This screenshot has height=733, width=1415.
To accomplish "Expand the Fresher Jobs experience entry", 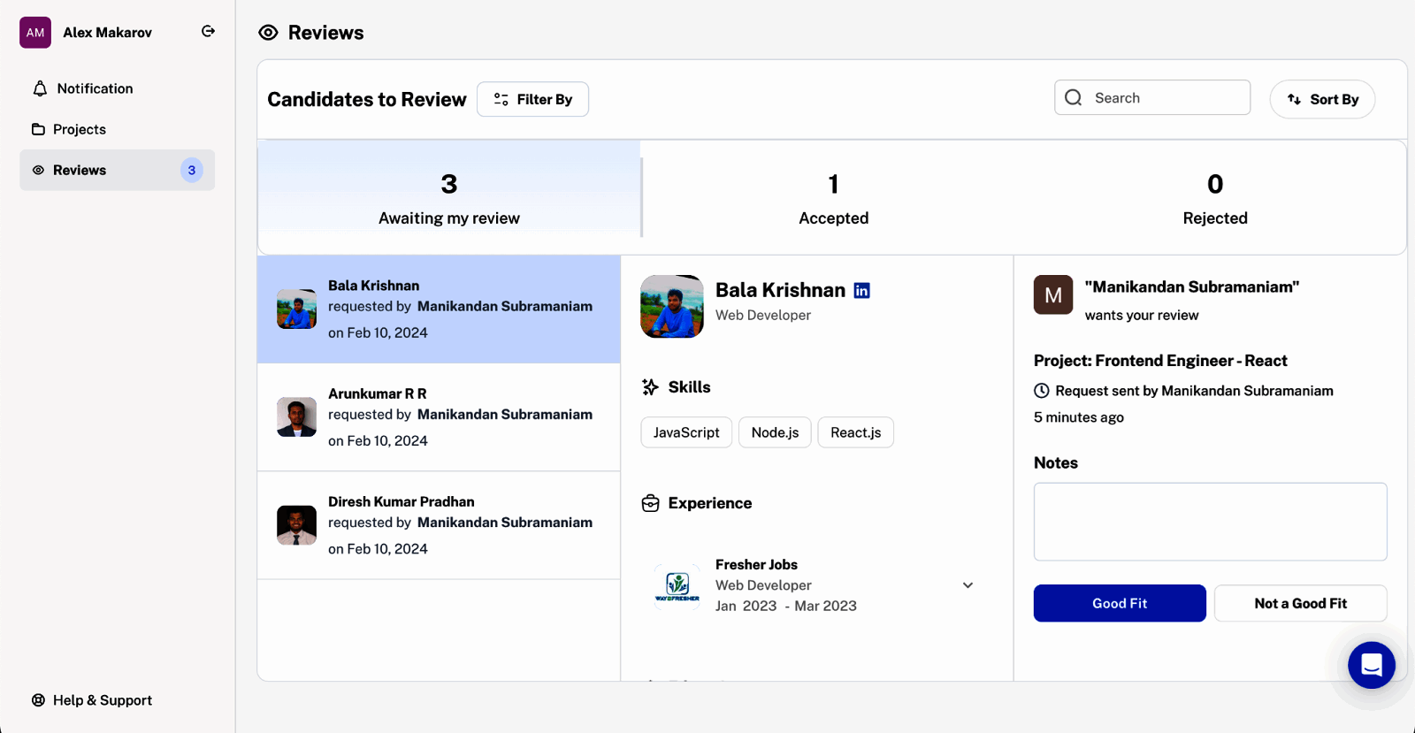I will (968, 585).
